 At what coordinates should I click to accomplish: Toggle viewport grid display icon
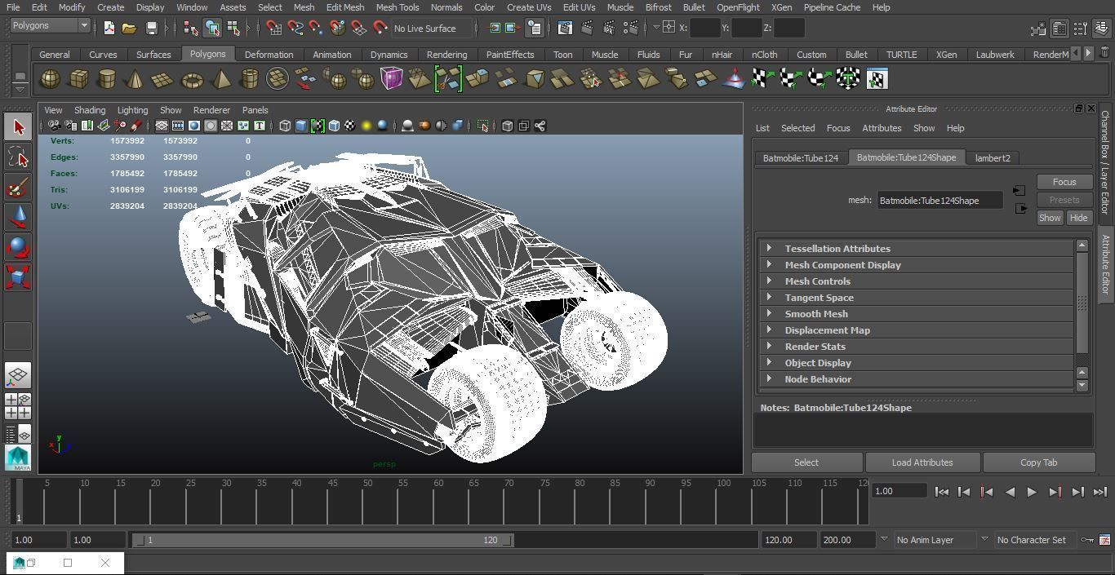[x=162, y=126]
